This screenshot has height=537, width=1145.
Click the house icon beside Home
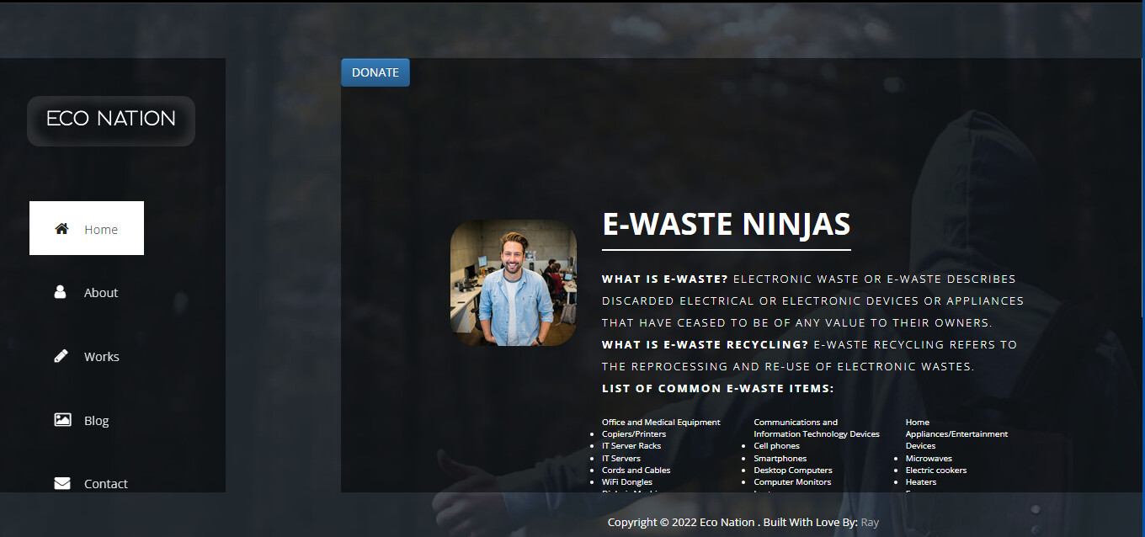point(61,229)
